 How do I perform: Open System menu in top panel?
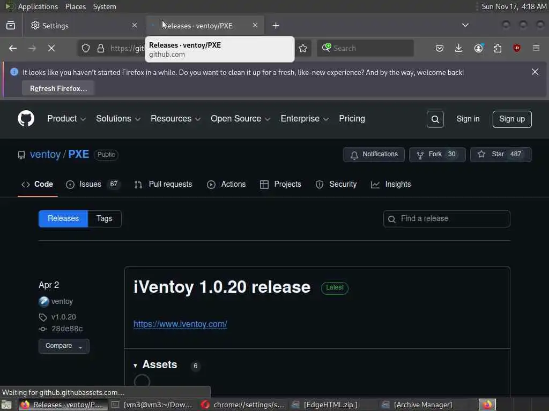click(x=105, y=6)
